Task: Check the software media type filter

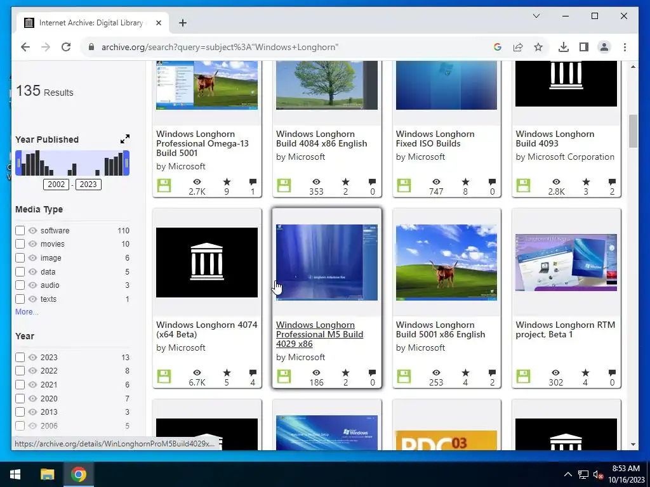Action: click(20, 231)
